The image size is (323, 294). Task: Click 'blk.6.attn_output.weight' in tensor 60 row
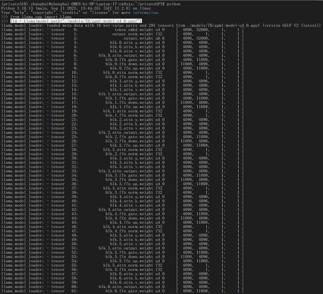point(126,287)
